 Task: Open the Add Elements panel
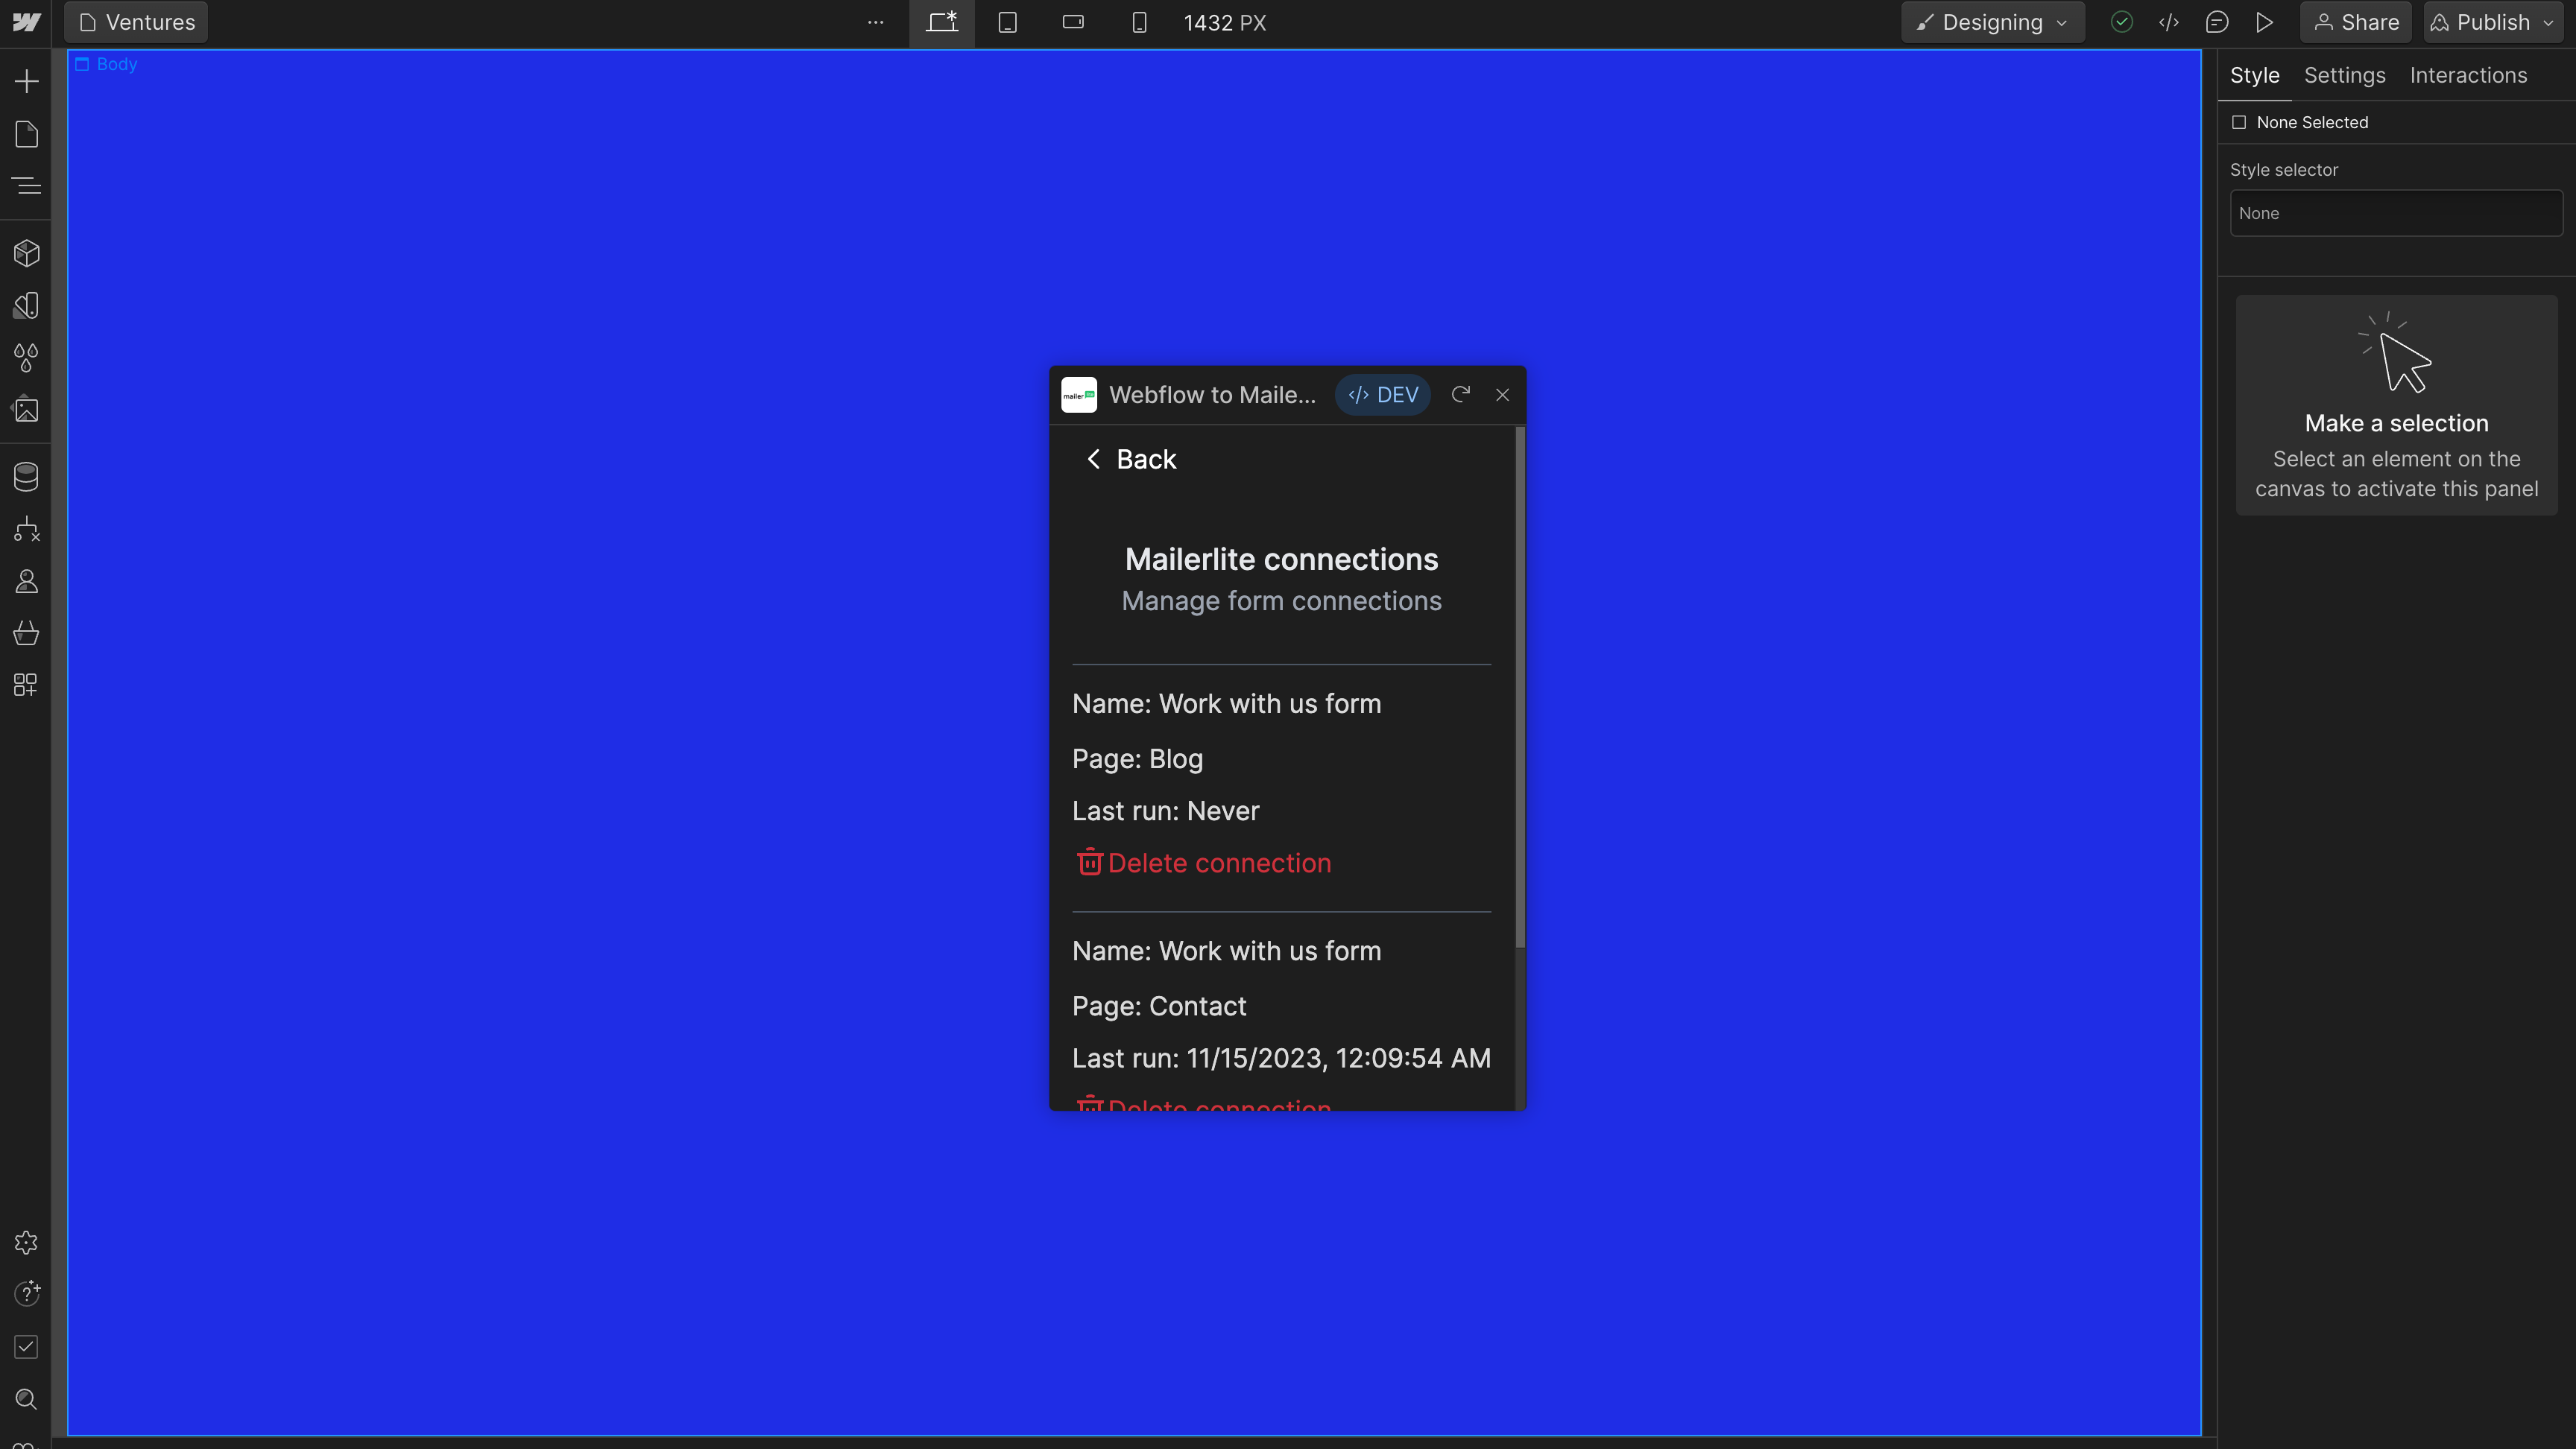27,81
